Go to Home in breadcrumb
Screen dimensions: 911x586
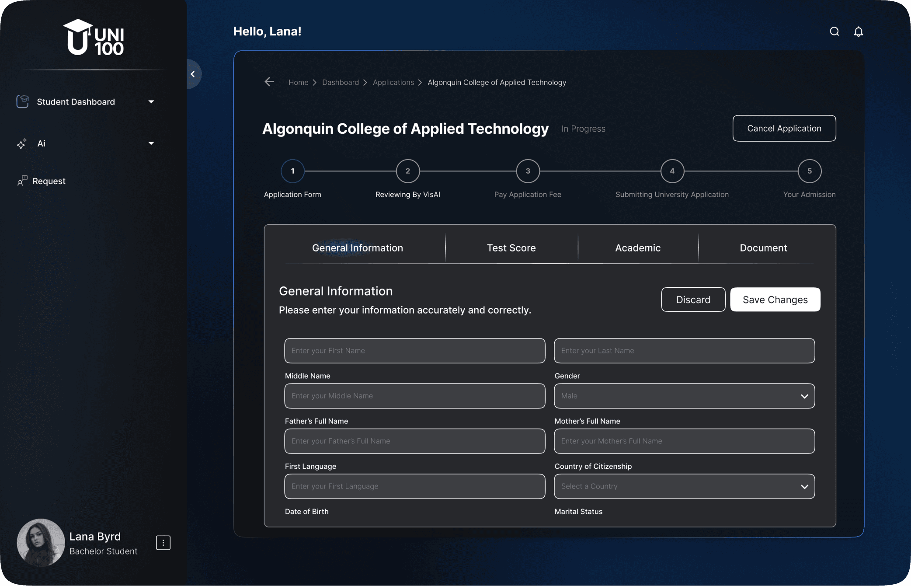pyautogui.click(x=299, y=82)
